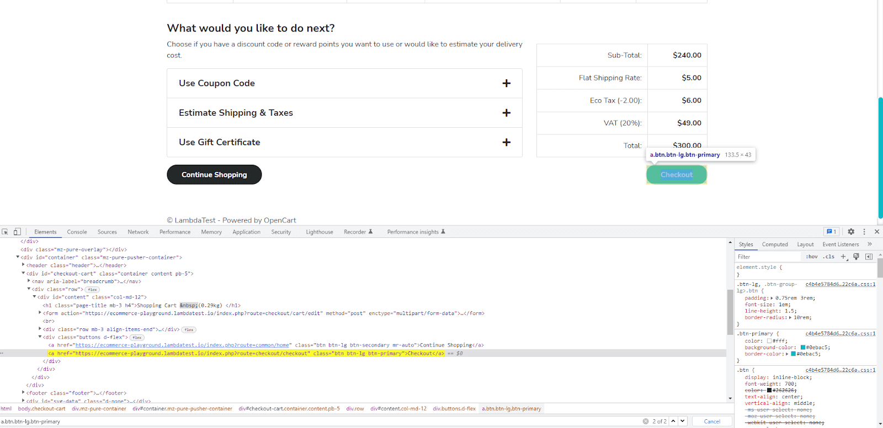Click the flex badge beside div class="row"

click(92, 289)
